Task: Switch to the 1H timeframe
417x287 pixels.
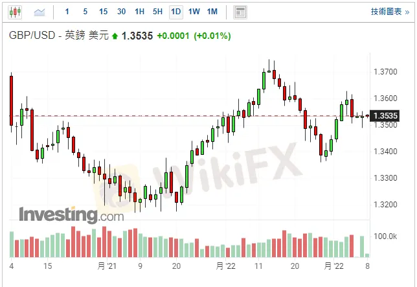Action: pyautogui.click(x=139, y=12)
